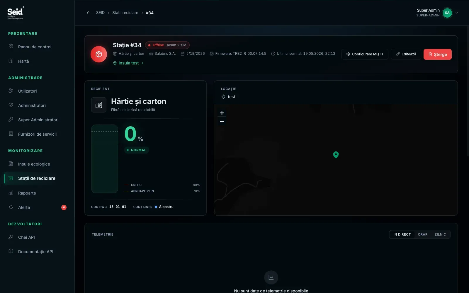Open Administratori shield icon
This screenshot has height=293, width=469.
[11, 105]
